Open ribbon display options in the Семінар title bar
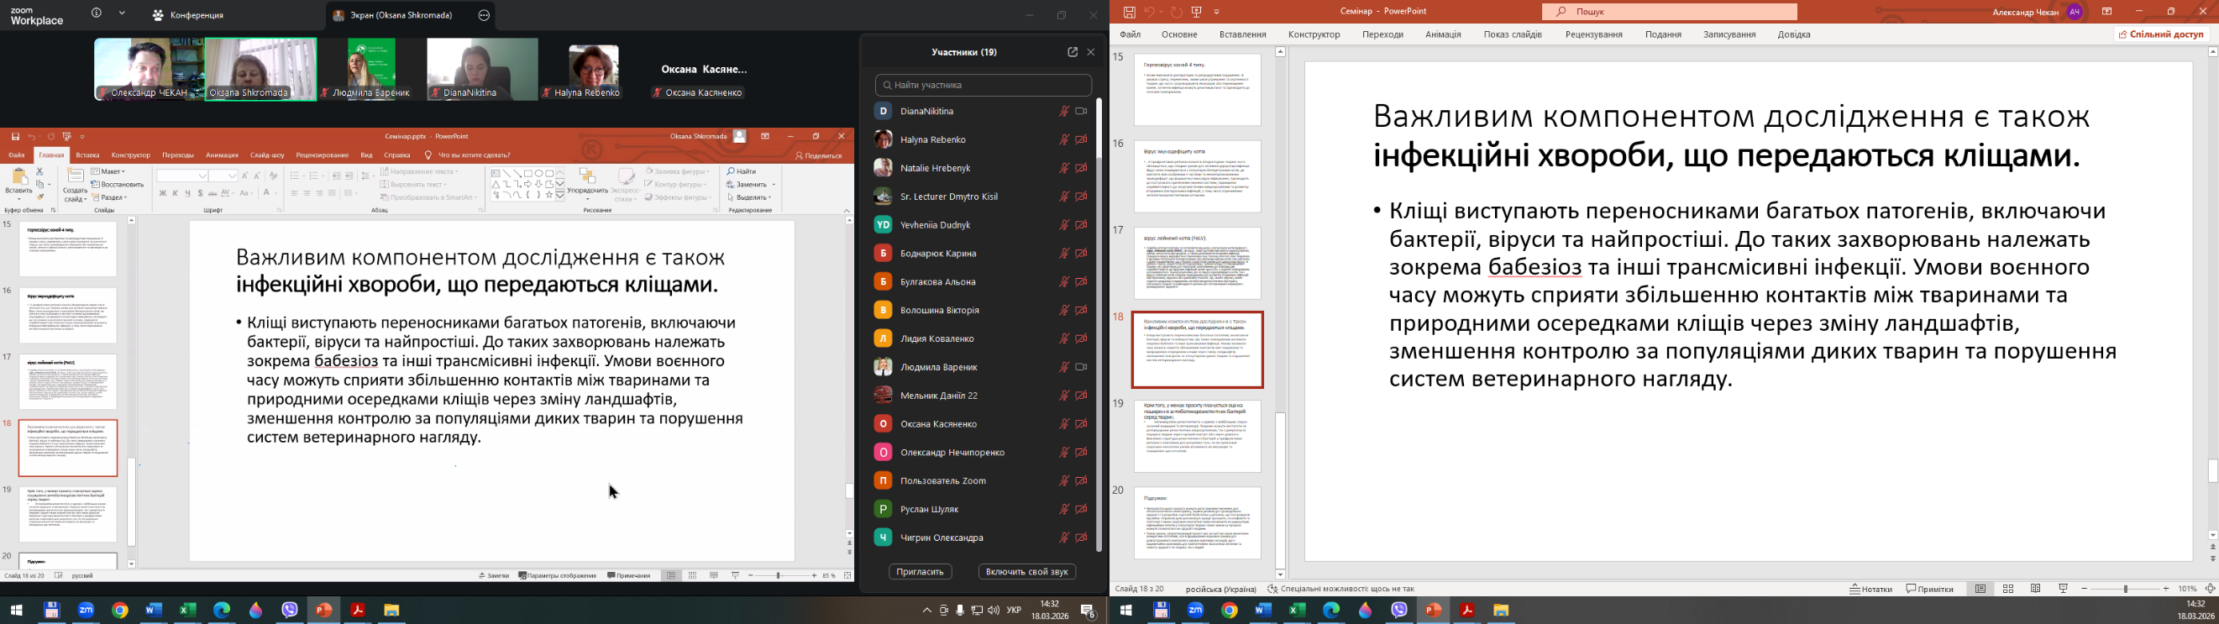The image size is (2219, 624). (x=2107, y=12)
